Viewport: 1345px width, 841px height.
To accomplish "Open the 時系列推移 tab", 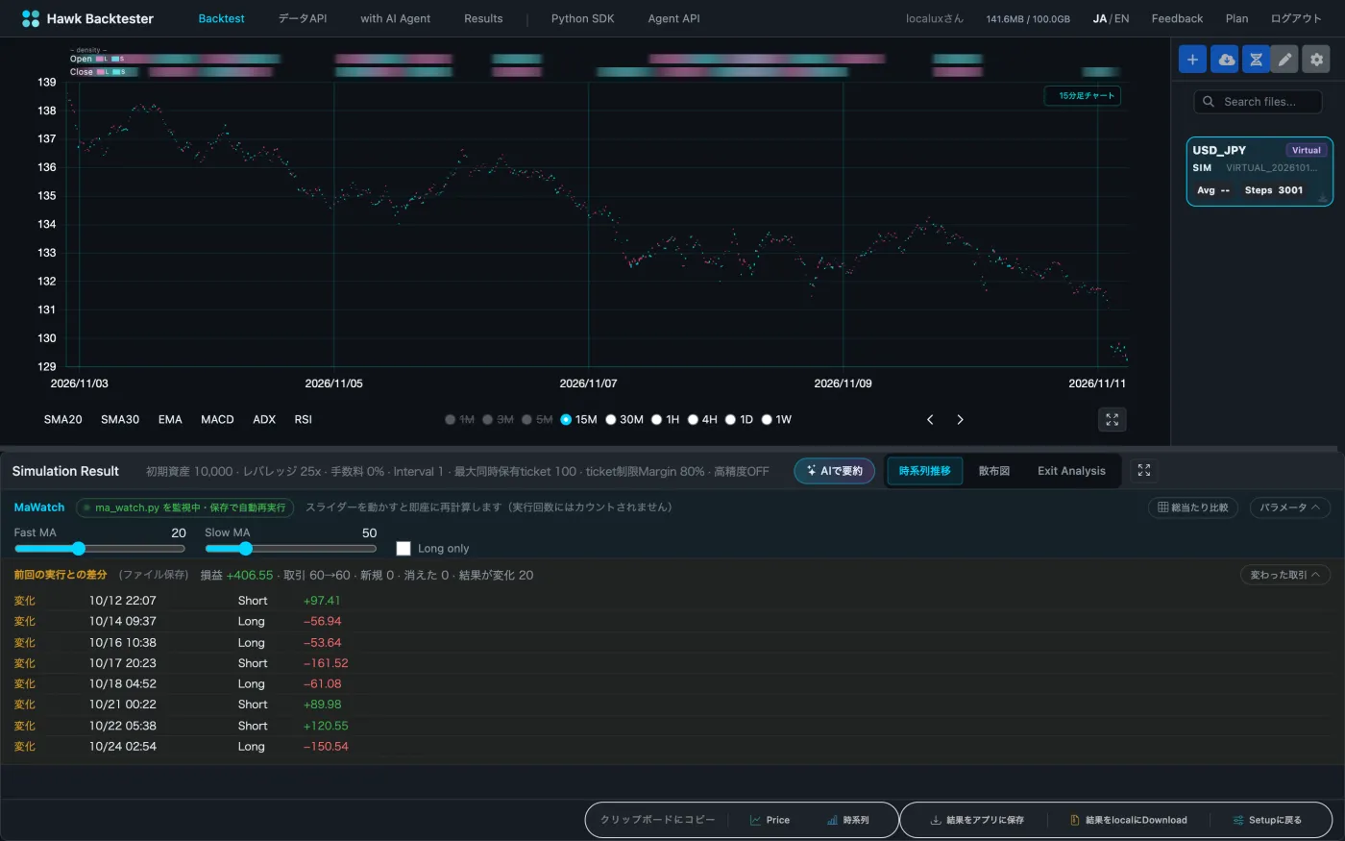I will pyautogui.click(x=924, y=471).
